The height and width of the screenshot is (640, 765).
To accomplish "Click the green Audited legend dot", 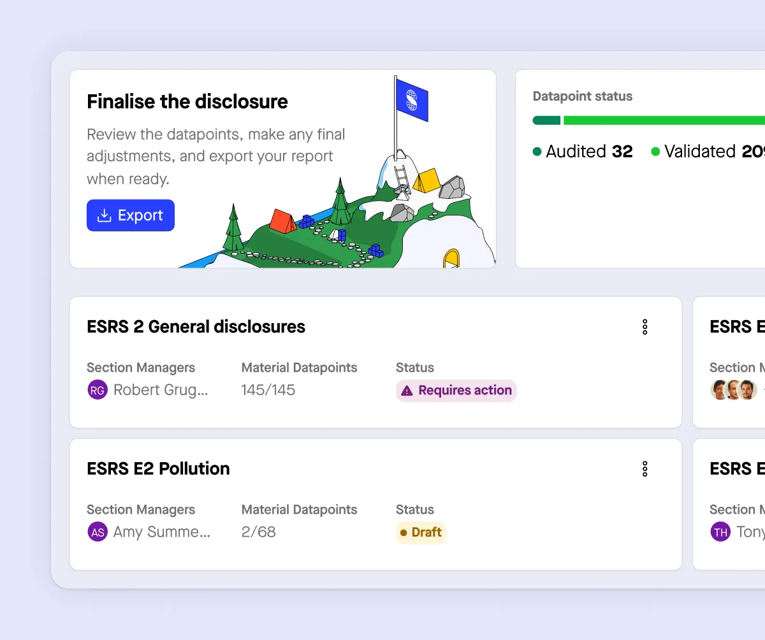I will pyautogui.click(x=537, y=152).
